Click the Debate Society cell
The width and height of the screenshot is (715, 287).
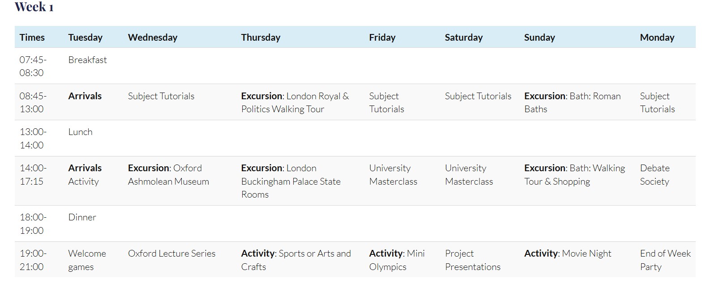[x=654, y=175]
